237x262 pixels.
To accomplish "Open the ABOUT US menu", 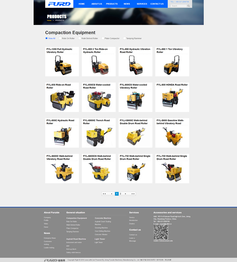I will (x=97, y=4).
